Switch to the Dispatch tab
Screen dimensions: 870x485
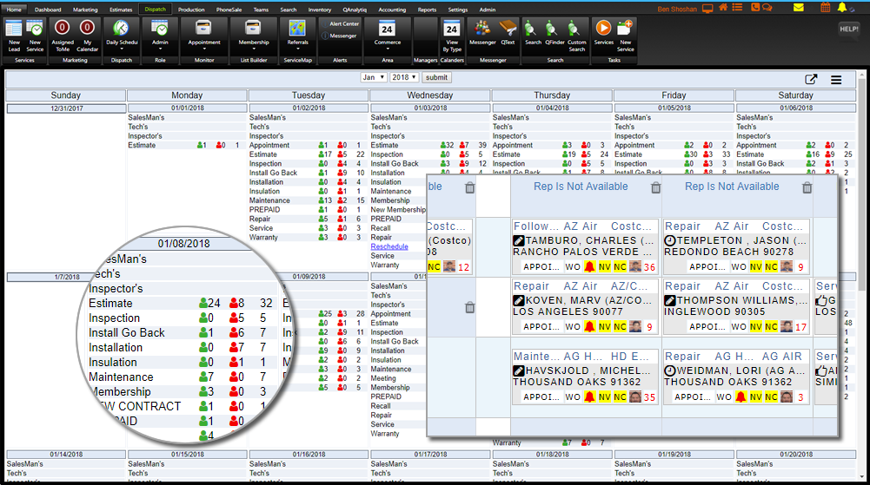(x=155, y=9)
